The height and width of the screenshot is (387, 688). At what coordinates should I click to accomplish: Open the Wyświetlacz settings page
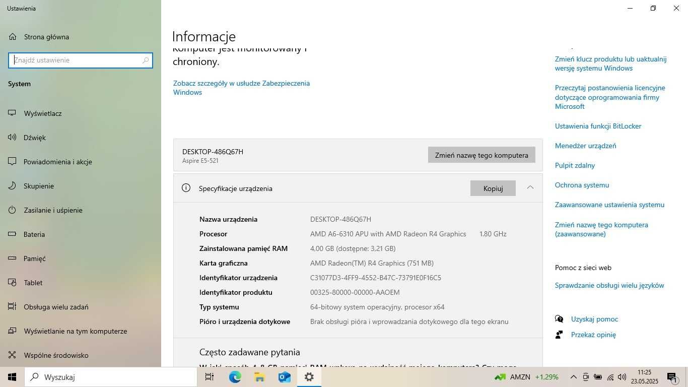pyautogui.click(x=81, y=113)
